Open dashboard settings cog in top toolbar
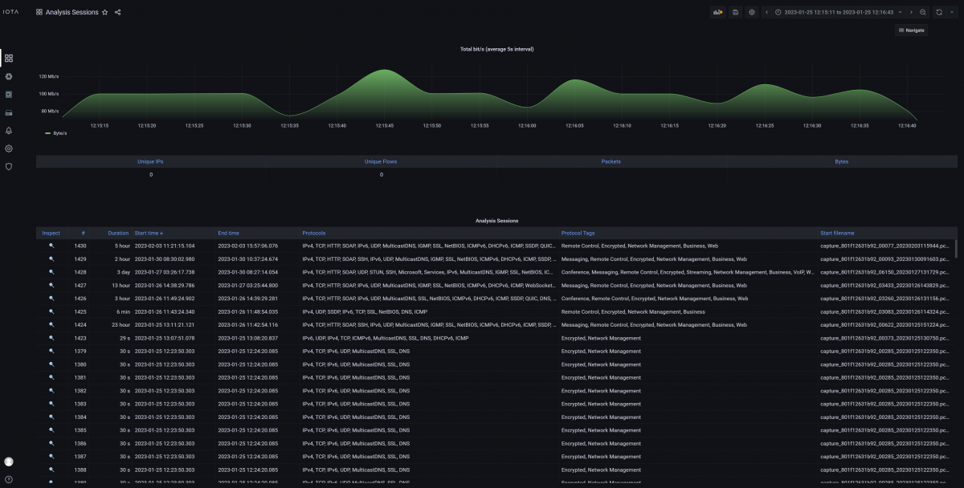964x488 pixels. click(x=752, y=12)
